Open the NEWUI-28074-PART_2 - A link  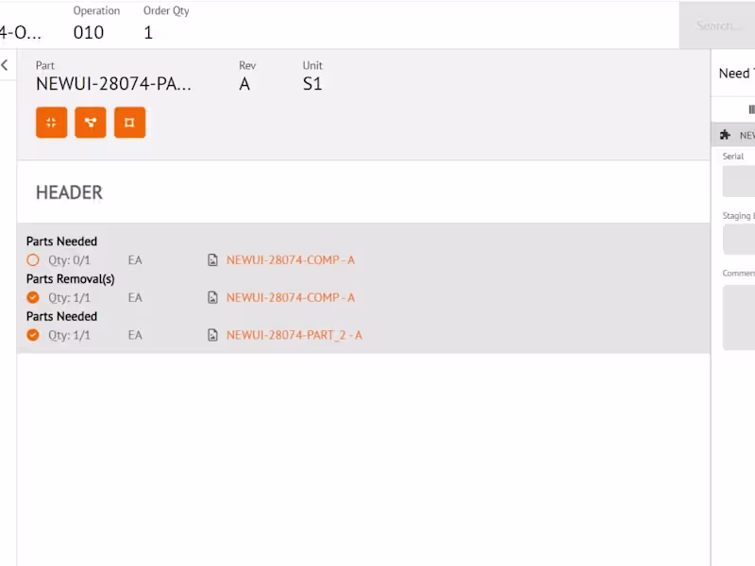click(294, 335)
